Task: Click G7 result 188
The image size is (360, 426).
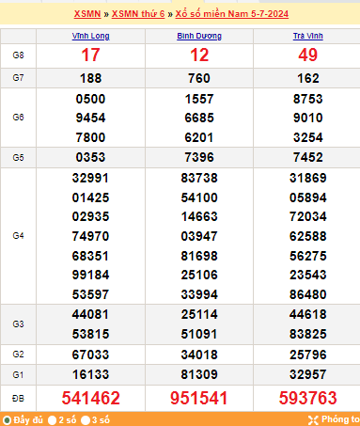Action: (91, 78)
